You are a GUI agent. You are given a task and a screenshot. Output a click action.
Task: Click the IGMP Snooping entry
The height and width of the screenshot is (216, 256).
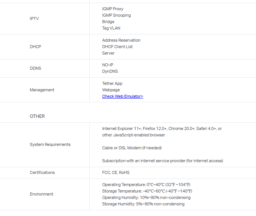pyautogui.click(x=116, y=15)
